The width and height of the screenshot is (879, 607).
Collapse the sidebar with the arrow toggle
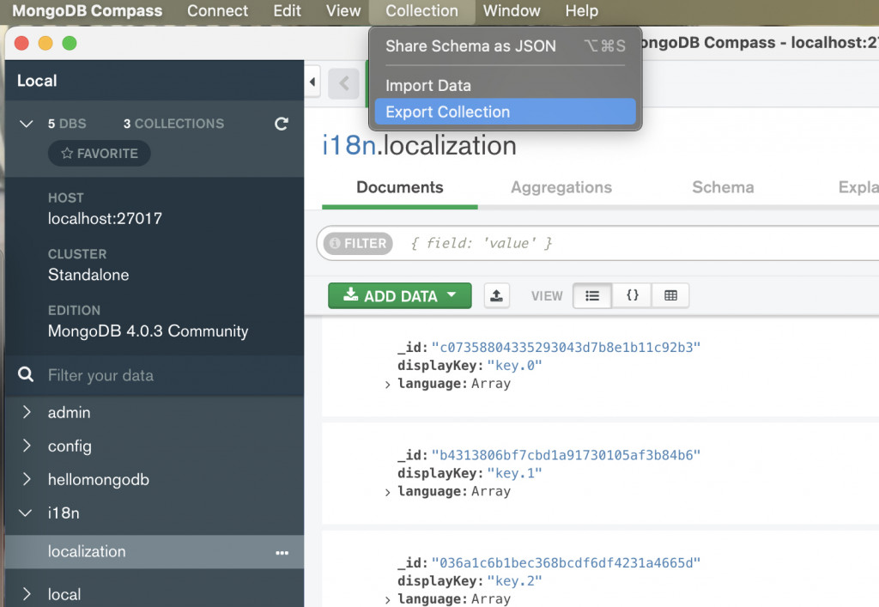click(312, 82)
